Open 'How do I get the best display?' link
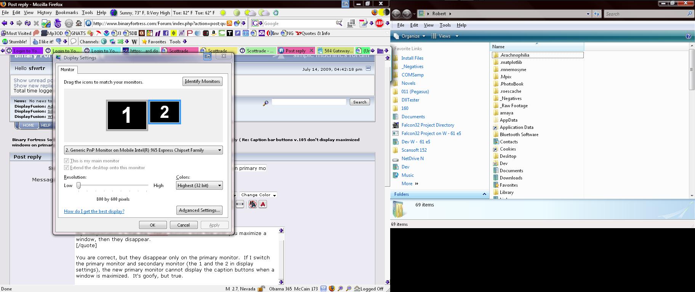 pyautogui.click(x=94, y=211)
